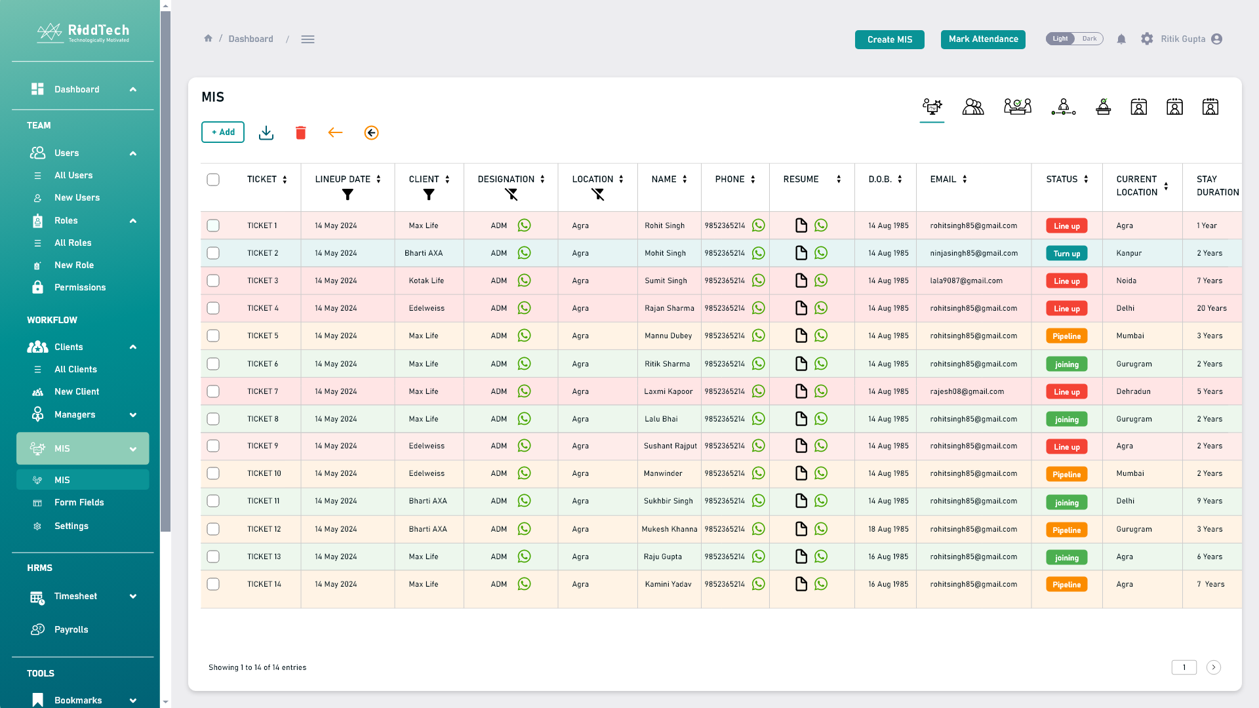
Task: Select all rows with header checkbox
Action: pyautogui.click(x=213, y=180)
